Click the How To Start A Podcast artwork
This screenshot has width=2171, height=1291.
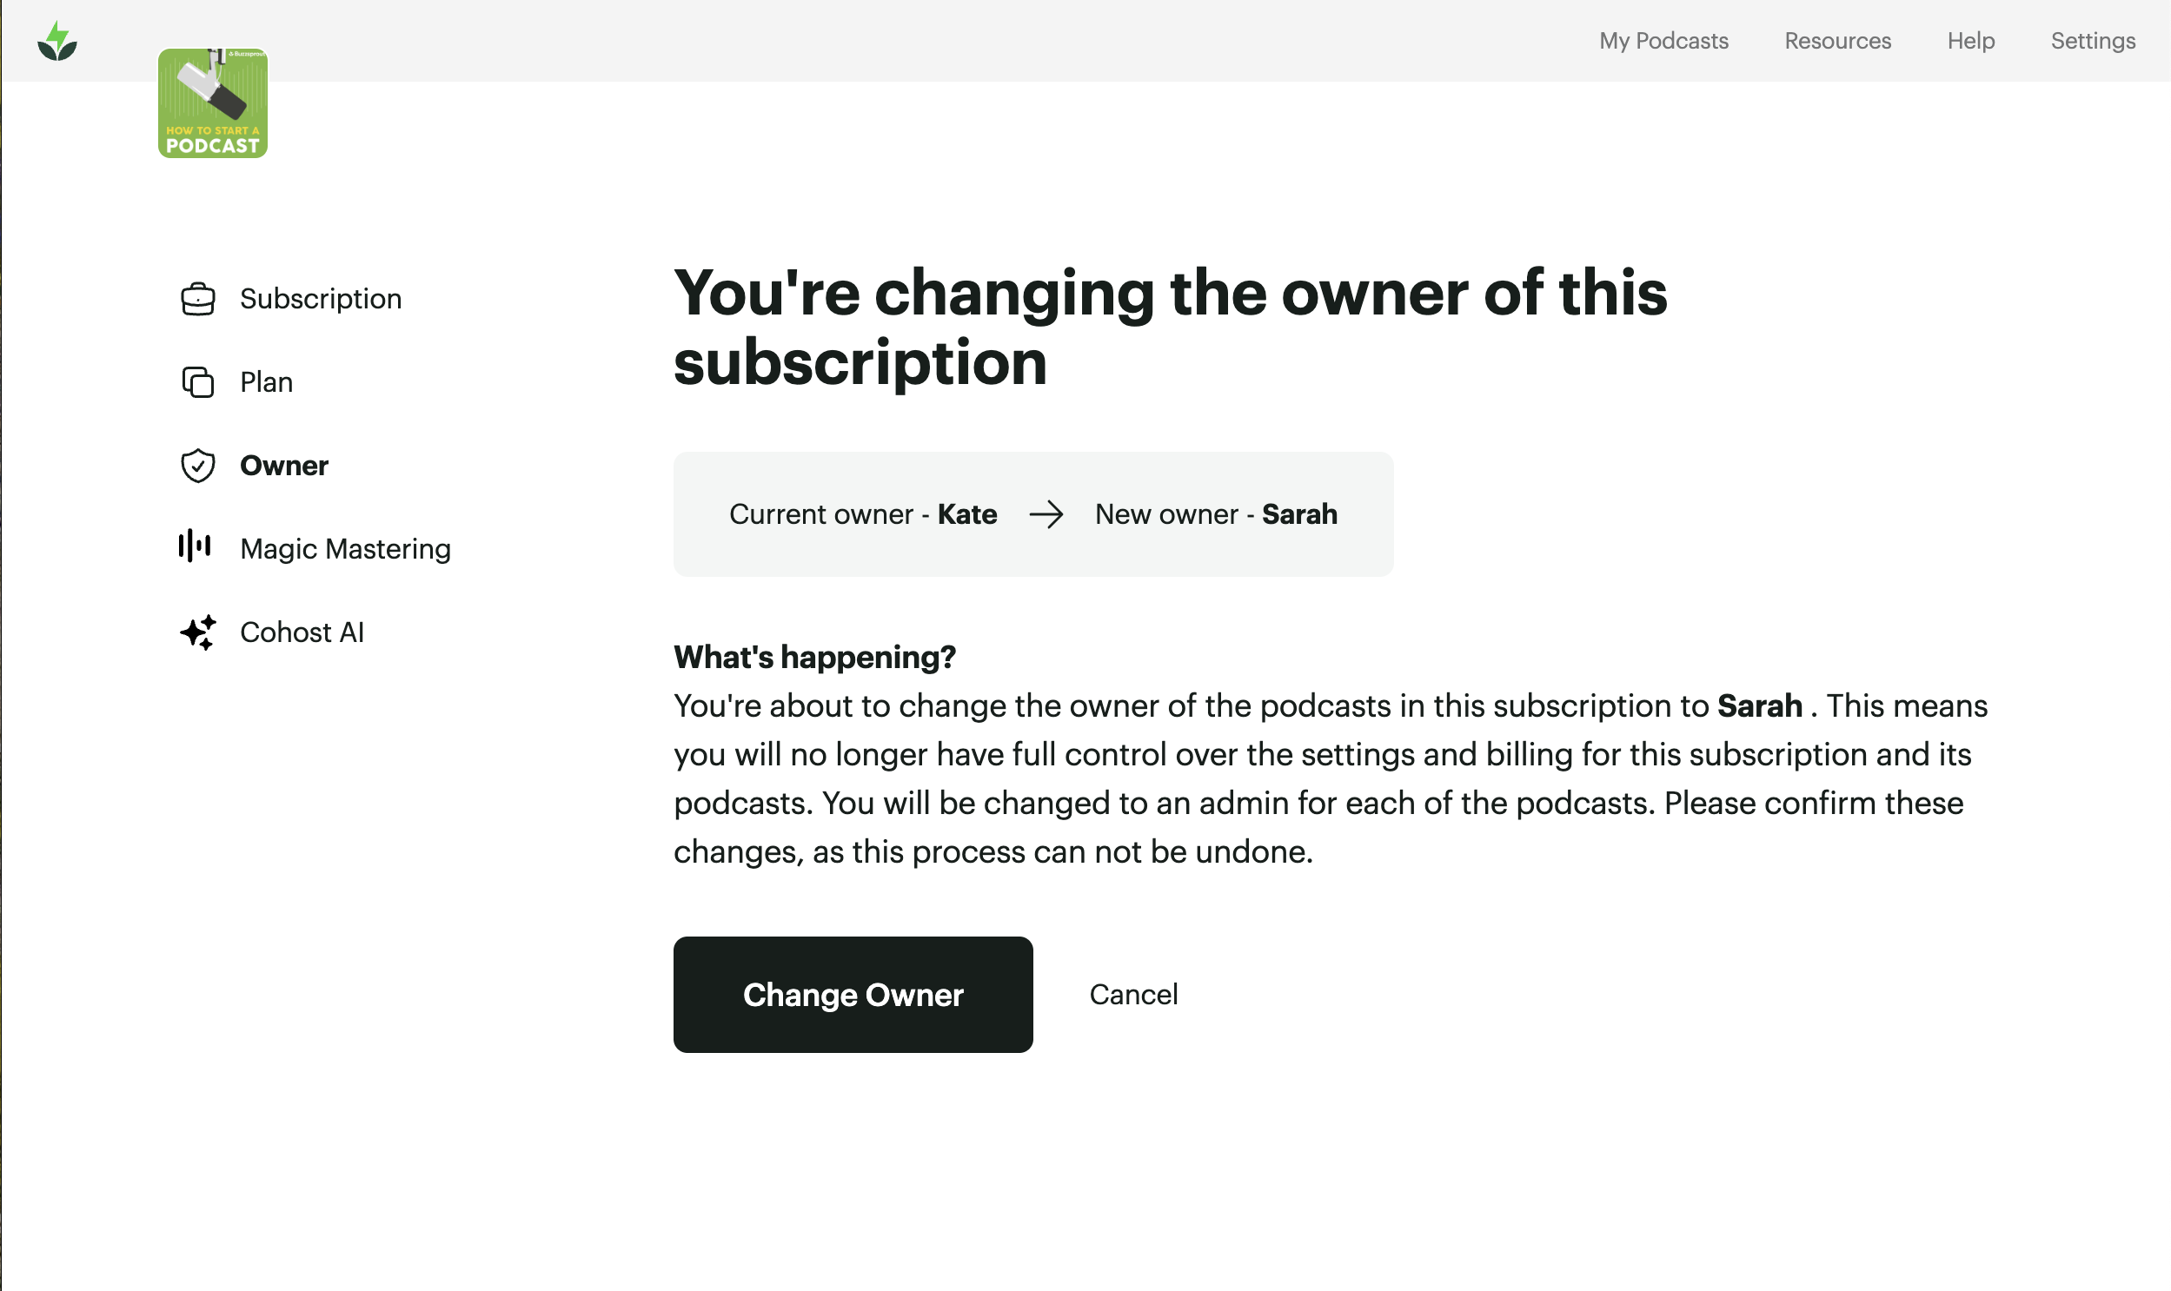point(212,103)
